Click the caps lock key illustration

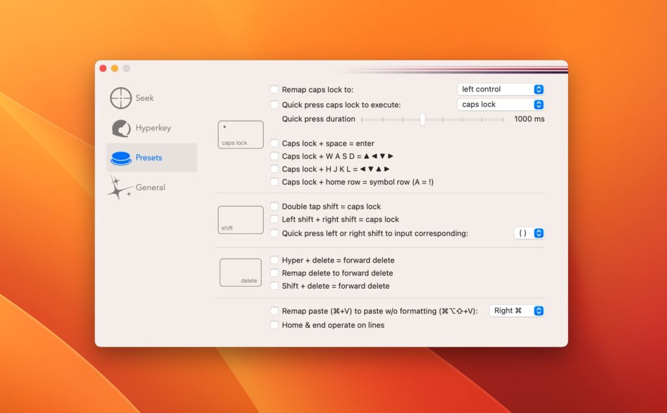[x=240, y=134]
